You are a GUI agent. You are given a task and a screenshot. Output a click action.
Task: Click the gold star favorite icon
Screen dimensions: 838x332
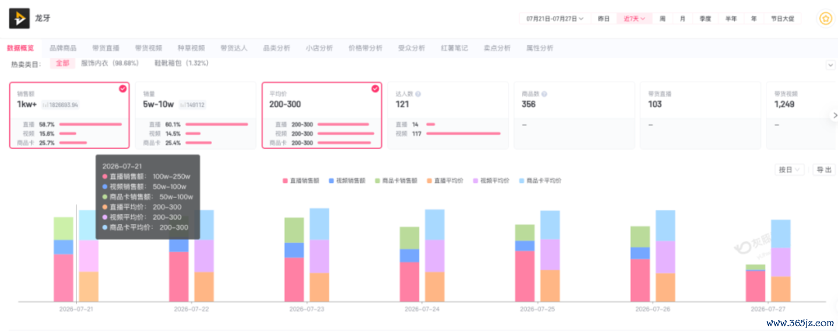(x=825, y=19)
